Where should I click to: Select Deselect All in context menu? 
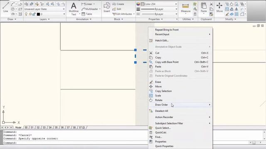coord(180,111)
